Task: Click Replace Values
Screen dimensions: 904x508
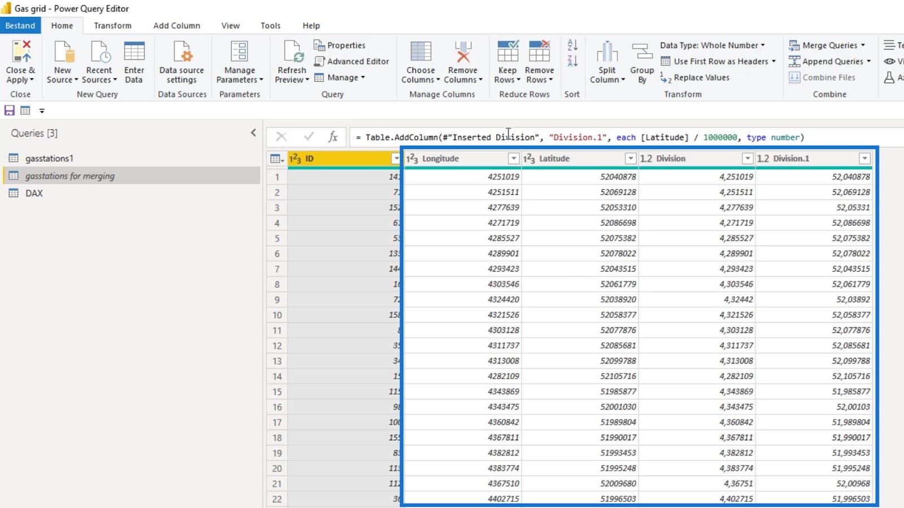Action: click(695, 77)
